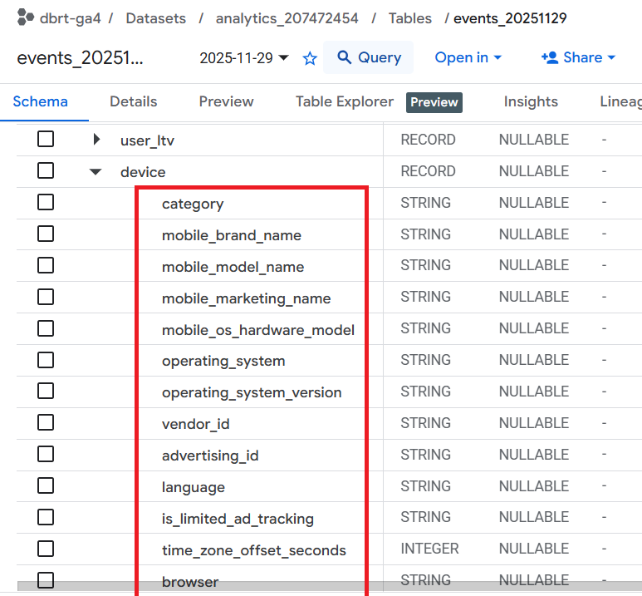Select the operating_system field name
The image size is (642, 596).
pos(223,361)
